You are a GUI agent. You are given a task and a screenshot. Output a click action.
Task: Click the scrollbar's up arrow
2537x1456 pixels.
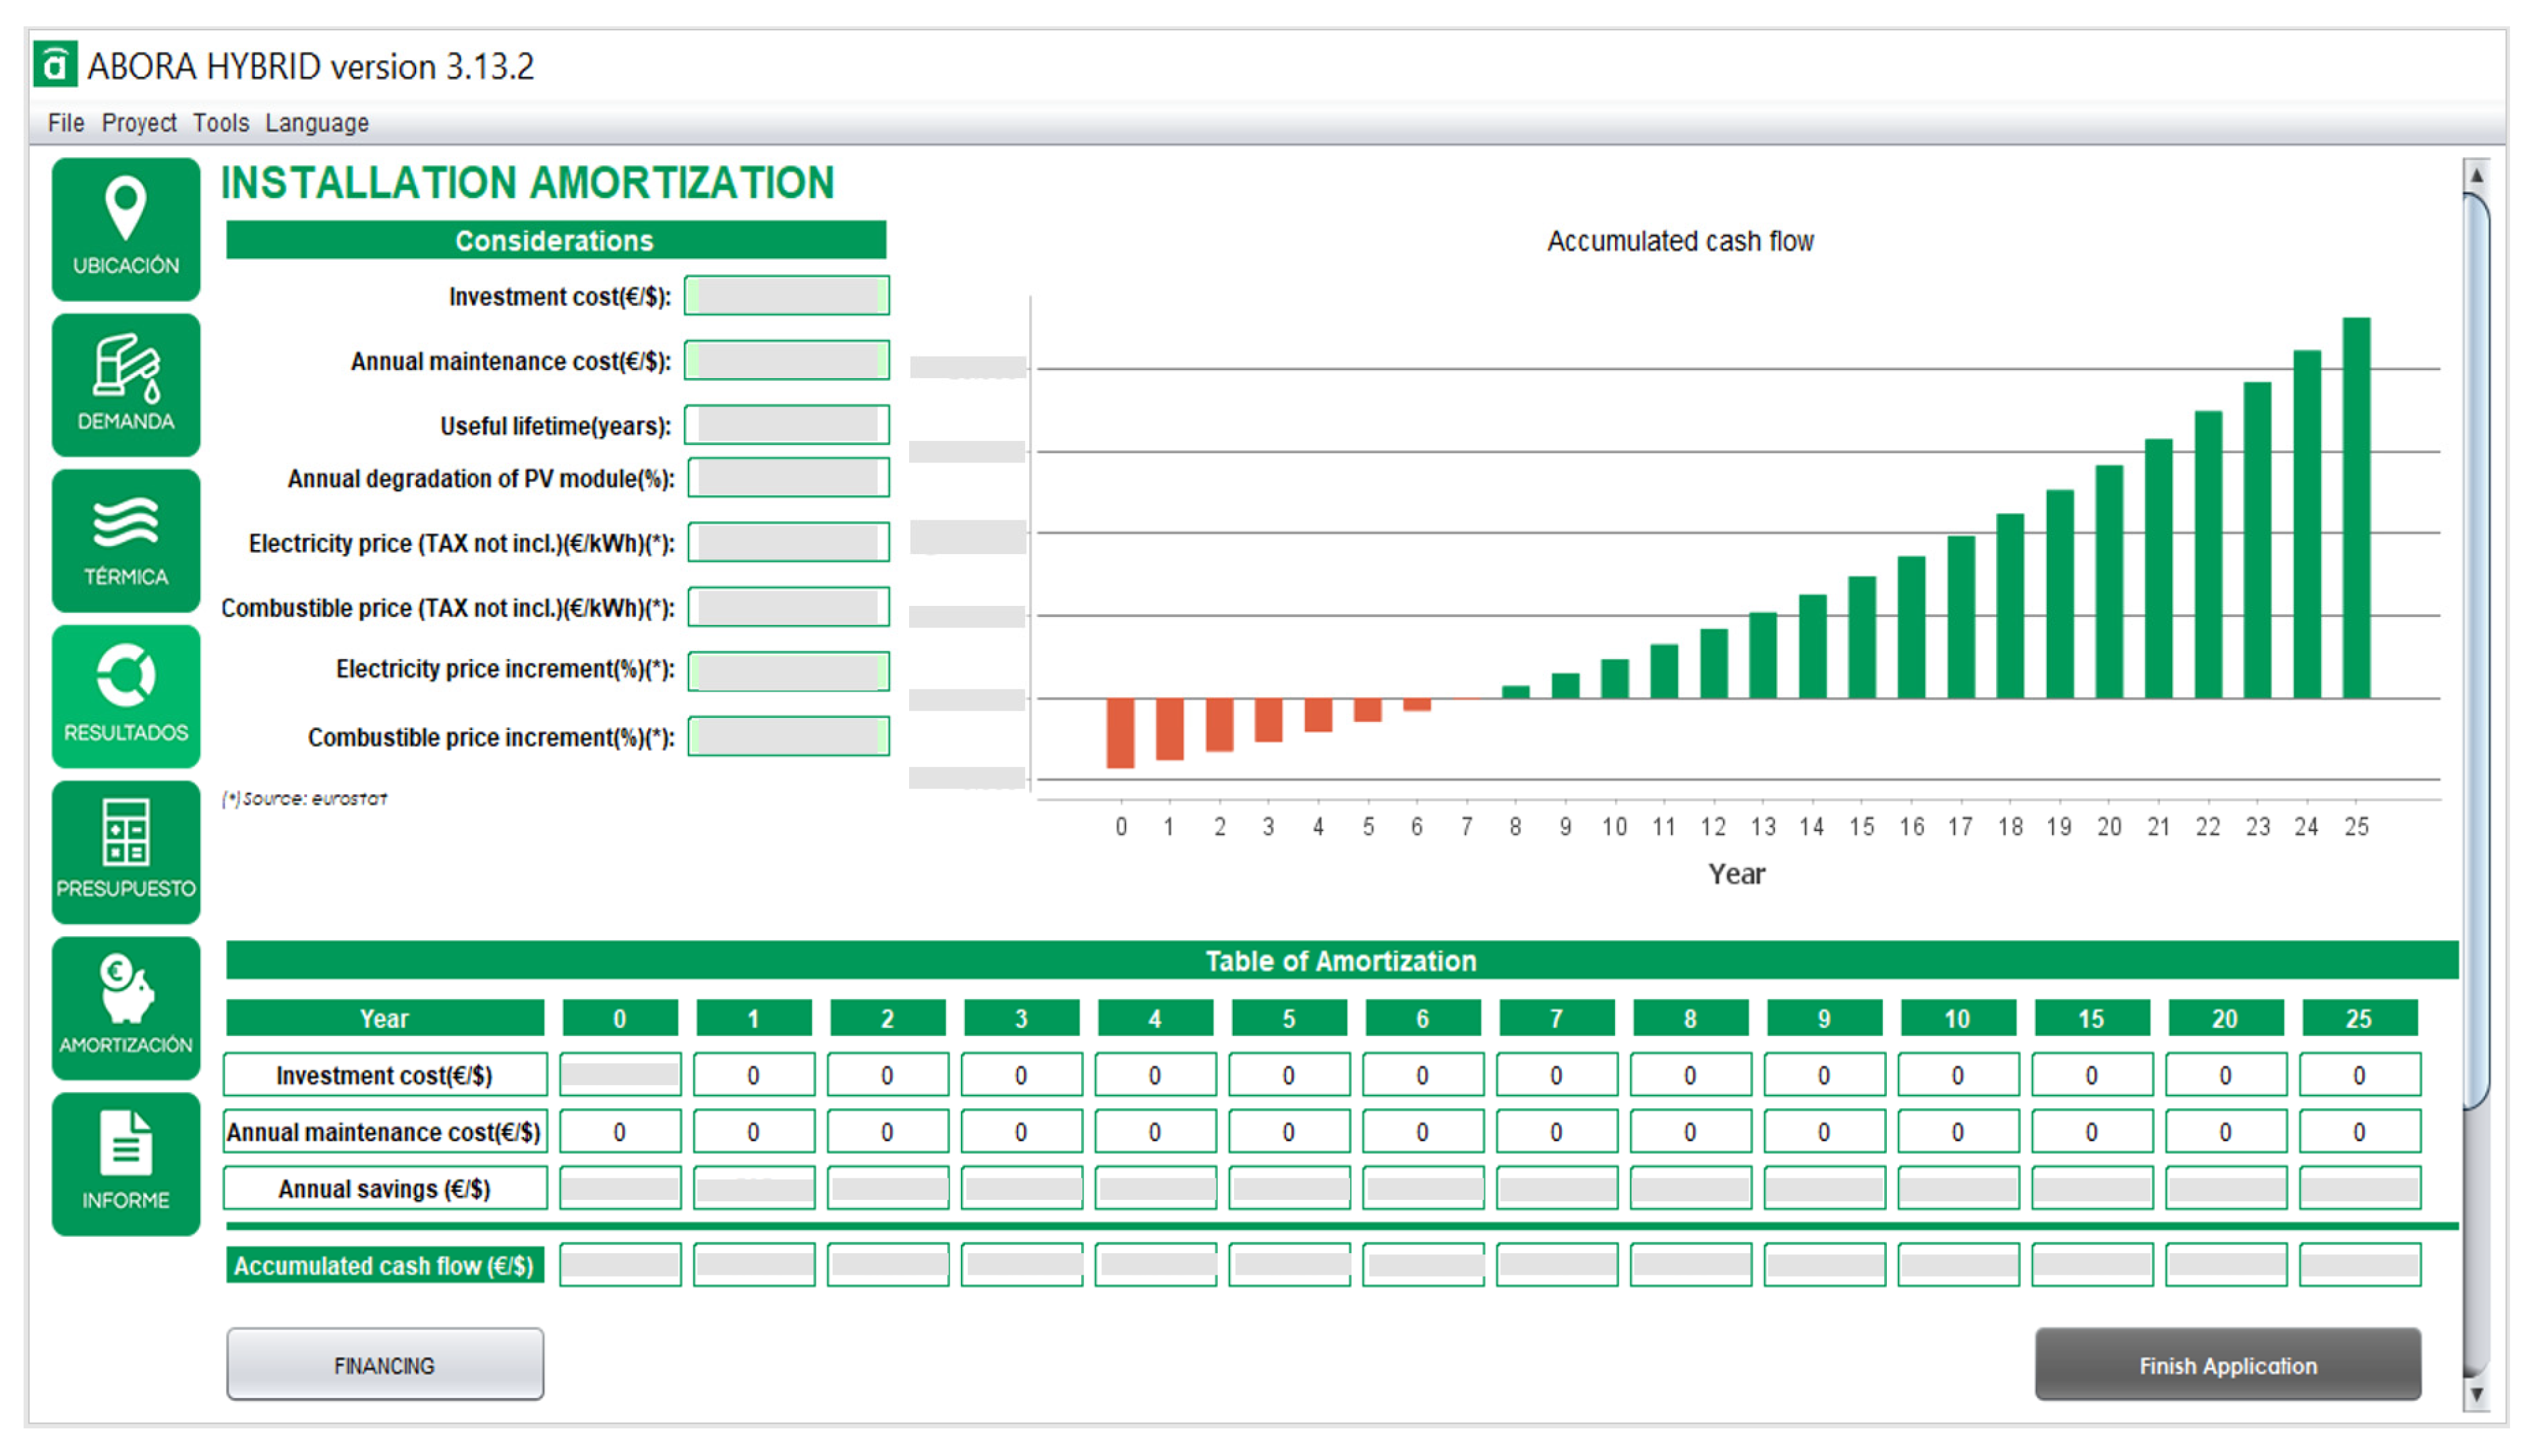(2476, 176)
